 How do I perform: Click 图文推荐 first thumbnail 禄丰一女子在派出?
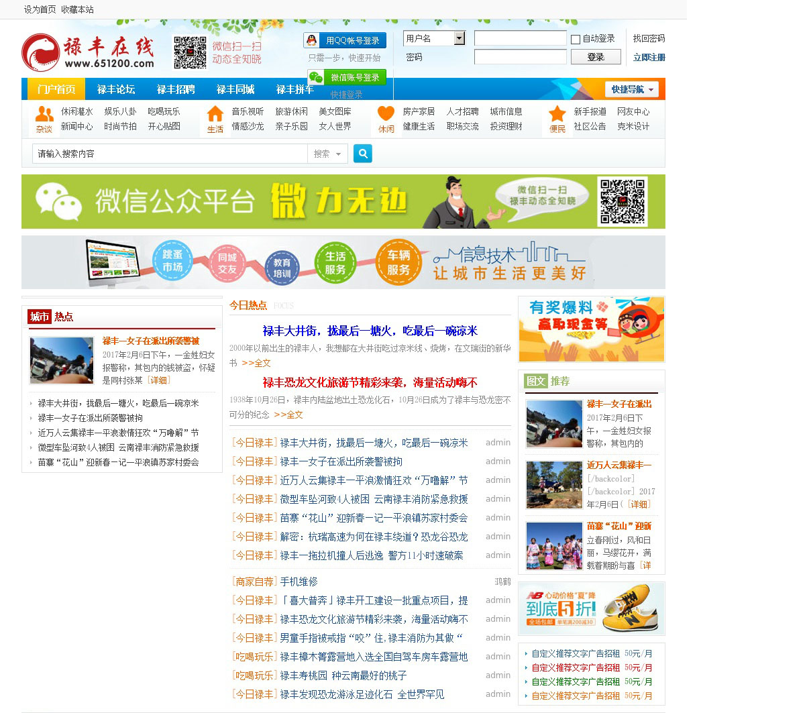coord(554,424)
